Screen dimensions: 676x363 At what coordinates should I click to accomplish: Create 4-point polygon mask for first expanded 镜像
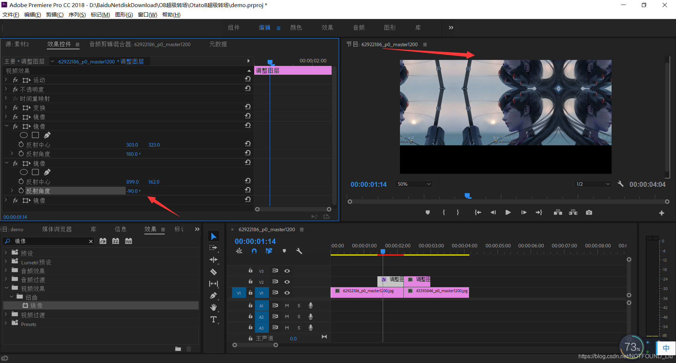(35, 135)
